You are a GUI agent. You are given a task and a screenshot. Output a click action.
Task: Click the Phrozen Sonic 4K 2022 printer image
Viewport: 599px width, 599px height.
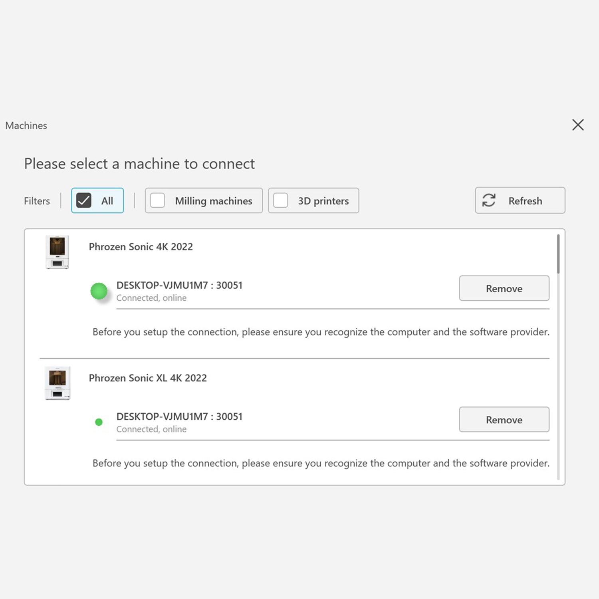(57, 252)
